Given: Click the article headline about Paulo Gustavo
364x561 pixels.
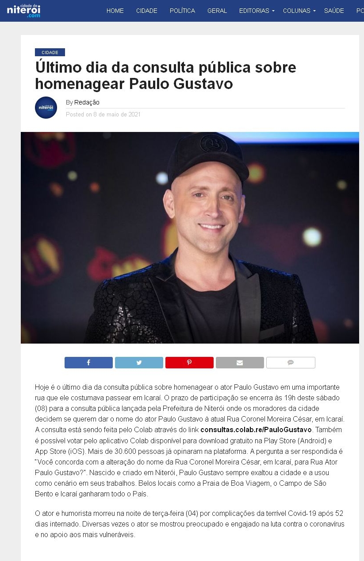Looking at the screenshot, I should point(165,75).
